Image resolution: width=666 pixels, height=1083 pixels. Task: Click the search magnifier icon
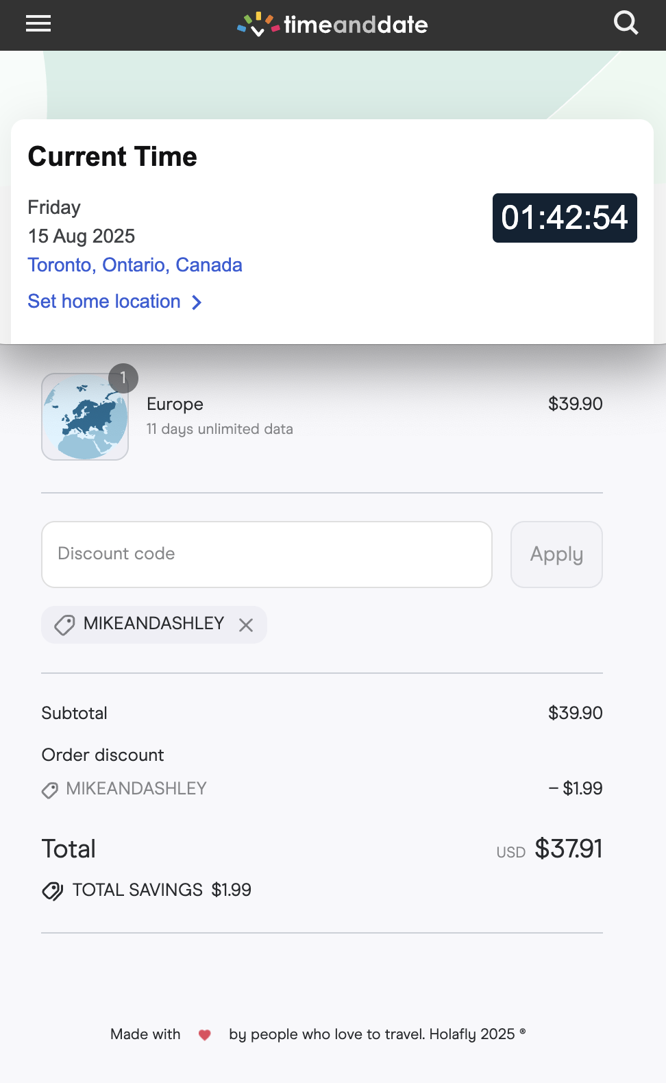pos(626,24)
